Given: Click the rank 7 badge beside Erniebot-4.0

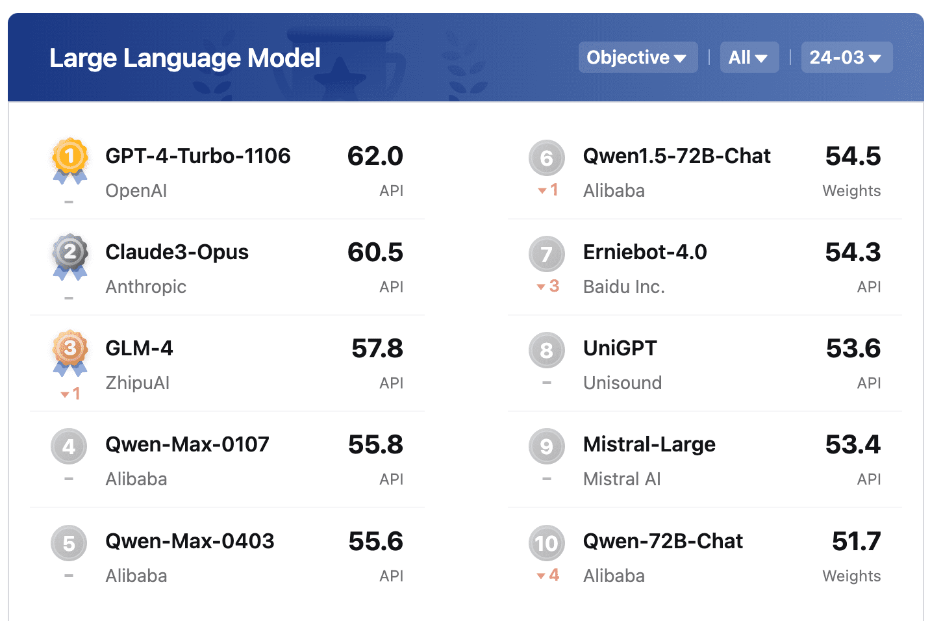Looking at the screenshot, I should tap(547, 254).
